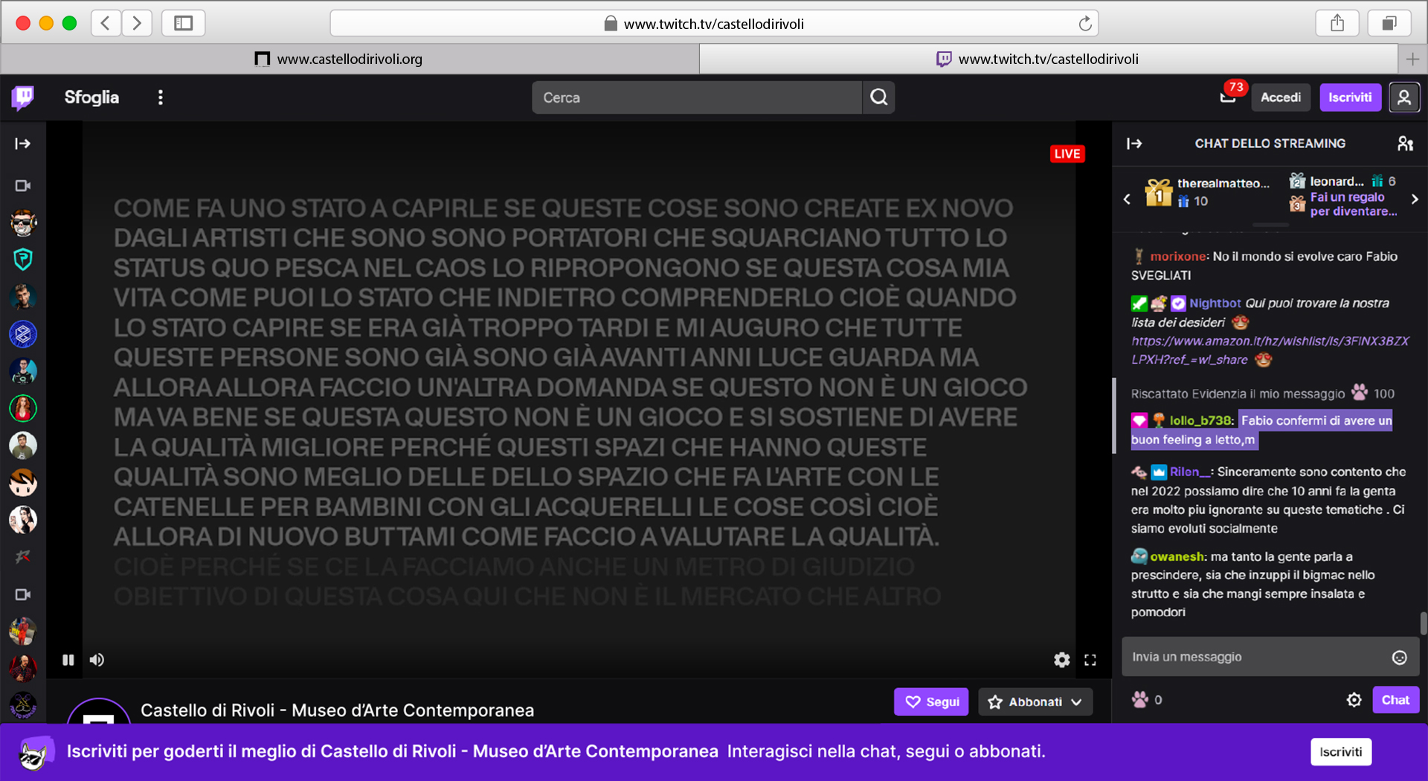Viewport: 1428px width, 781px height.
Task: Click channel title Castello di Rivoli
Action: pyautogui.click(x=338, y=710)
